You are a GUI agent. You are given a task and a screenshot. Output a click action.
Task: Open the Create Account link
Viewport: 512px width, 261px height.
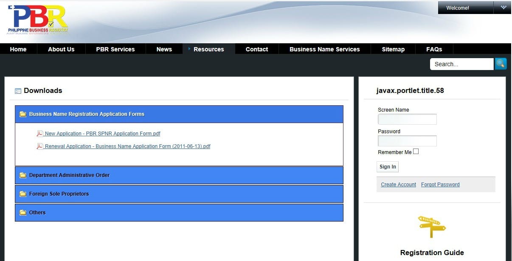399,185
